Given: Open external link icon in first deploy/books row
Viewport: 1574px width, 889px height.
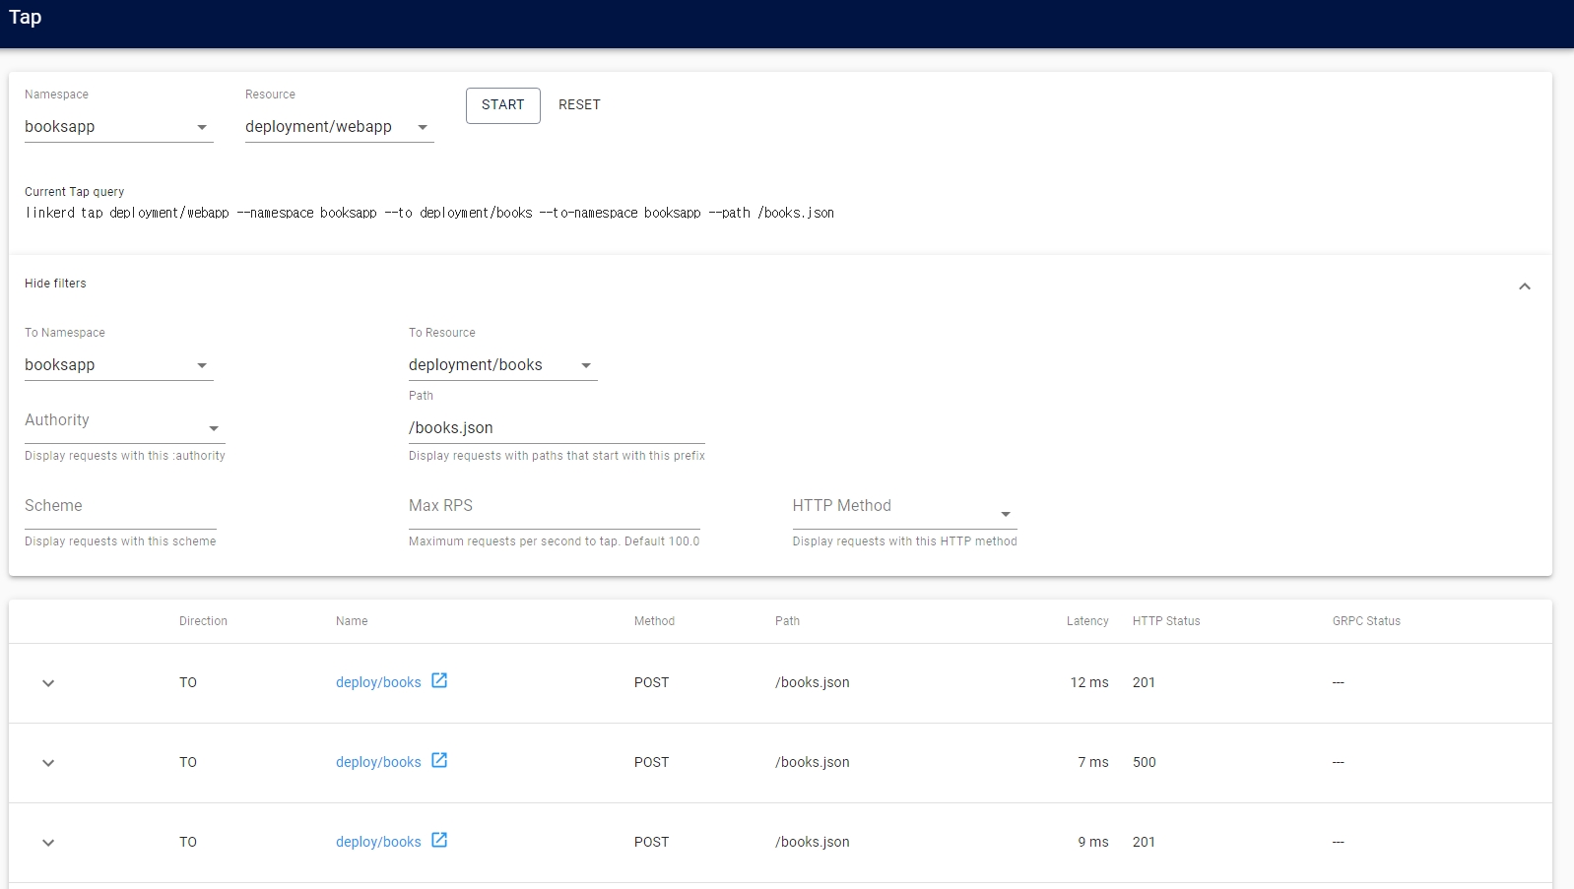Looking at the screenshot, I should (x=439, y=680).
